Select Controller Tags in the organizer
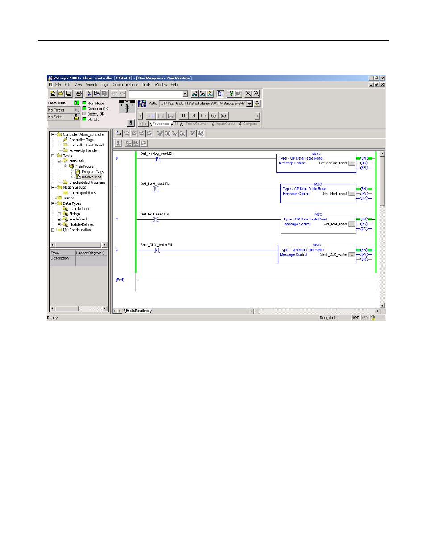This screenshot has width=426, height=551. [x=81, y=140]
